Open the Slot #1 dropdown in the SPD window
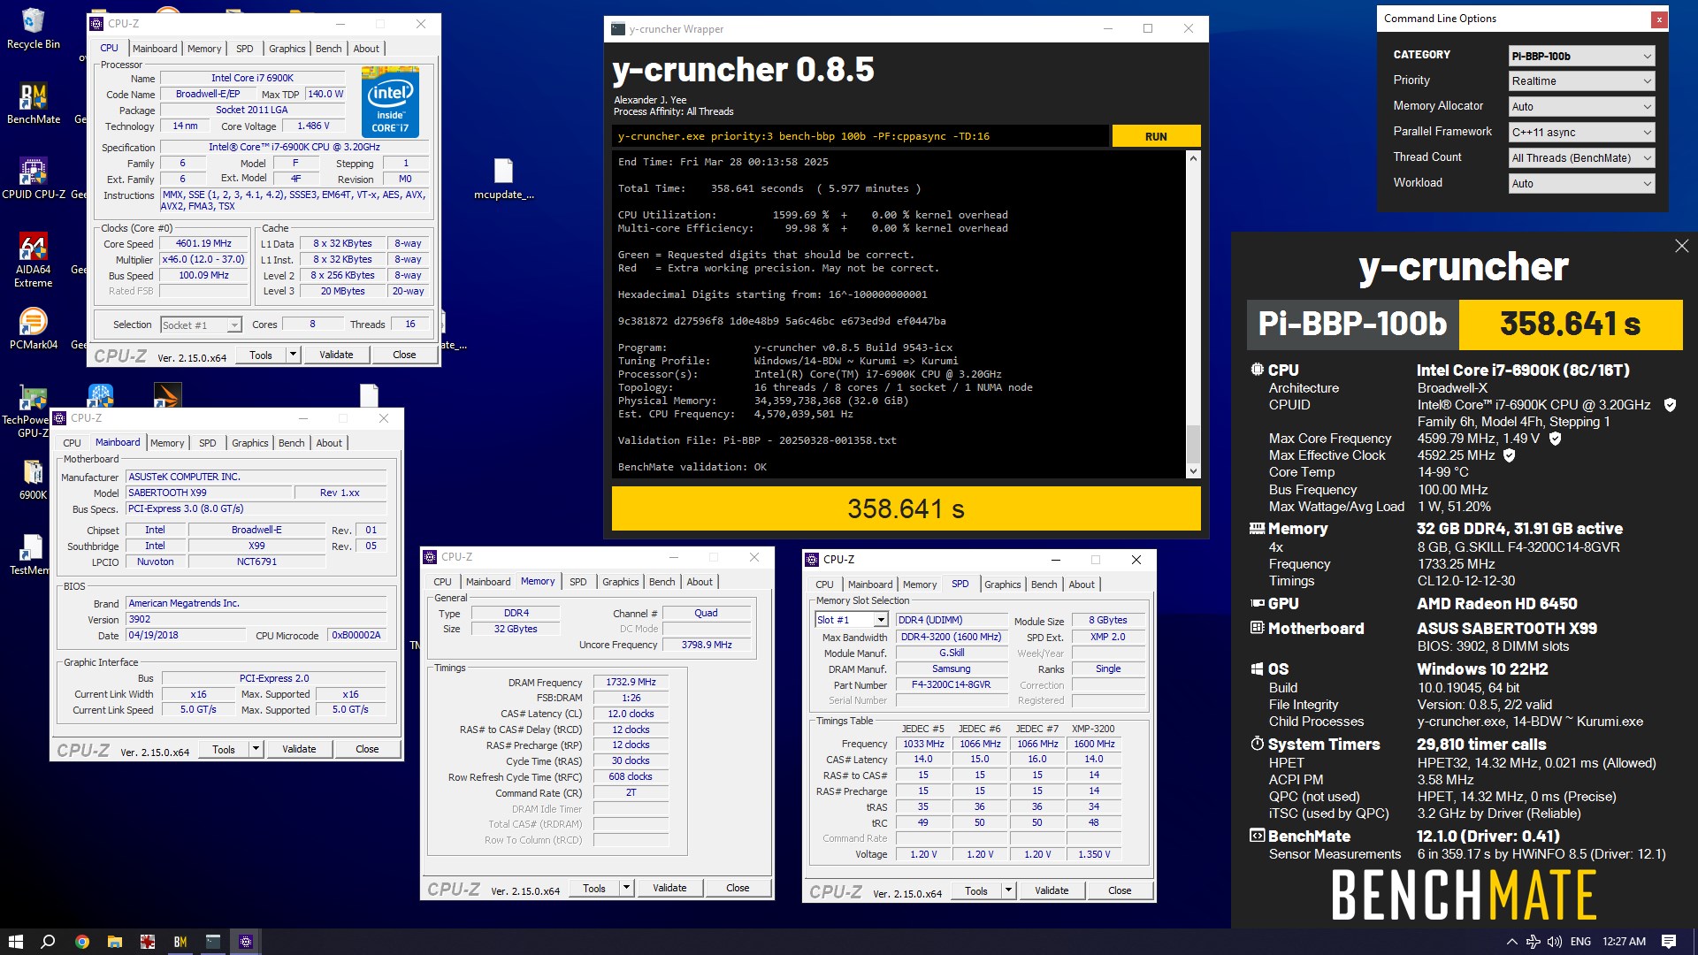Viewport: 1698px width, 955px height. point(851,620)
